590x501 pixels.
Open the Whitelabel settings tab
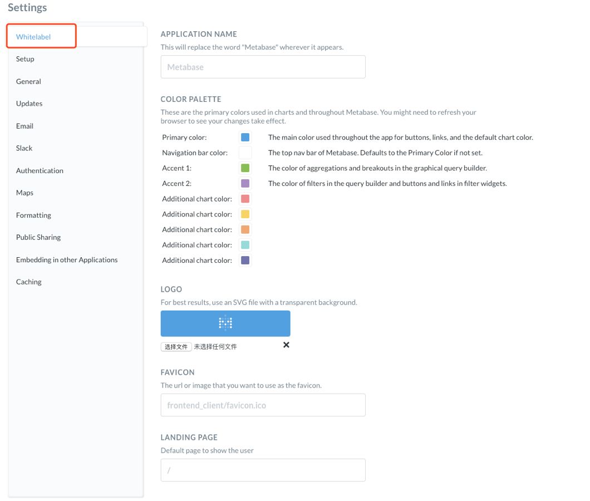click(x=33, y=37)
